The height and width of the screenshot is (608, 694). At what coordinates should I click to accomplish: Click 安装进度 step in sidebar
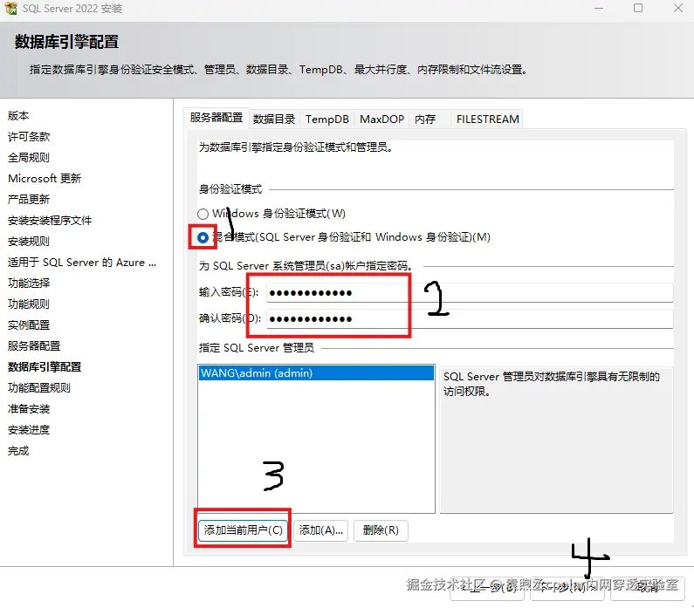[x=29, y=430]
